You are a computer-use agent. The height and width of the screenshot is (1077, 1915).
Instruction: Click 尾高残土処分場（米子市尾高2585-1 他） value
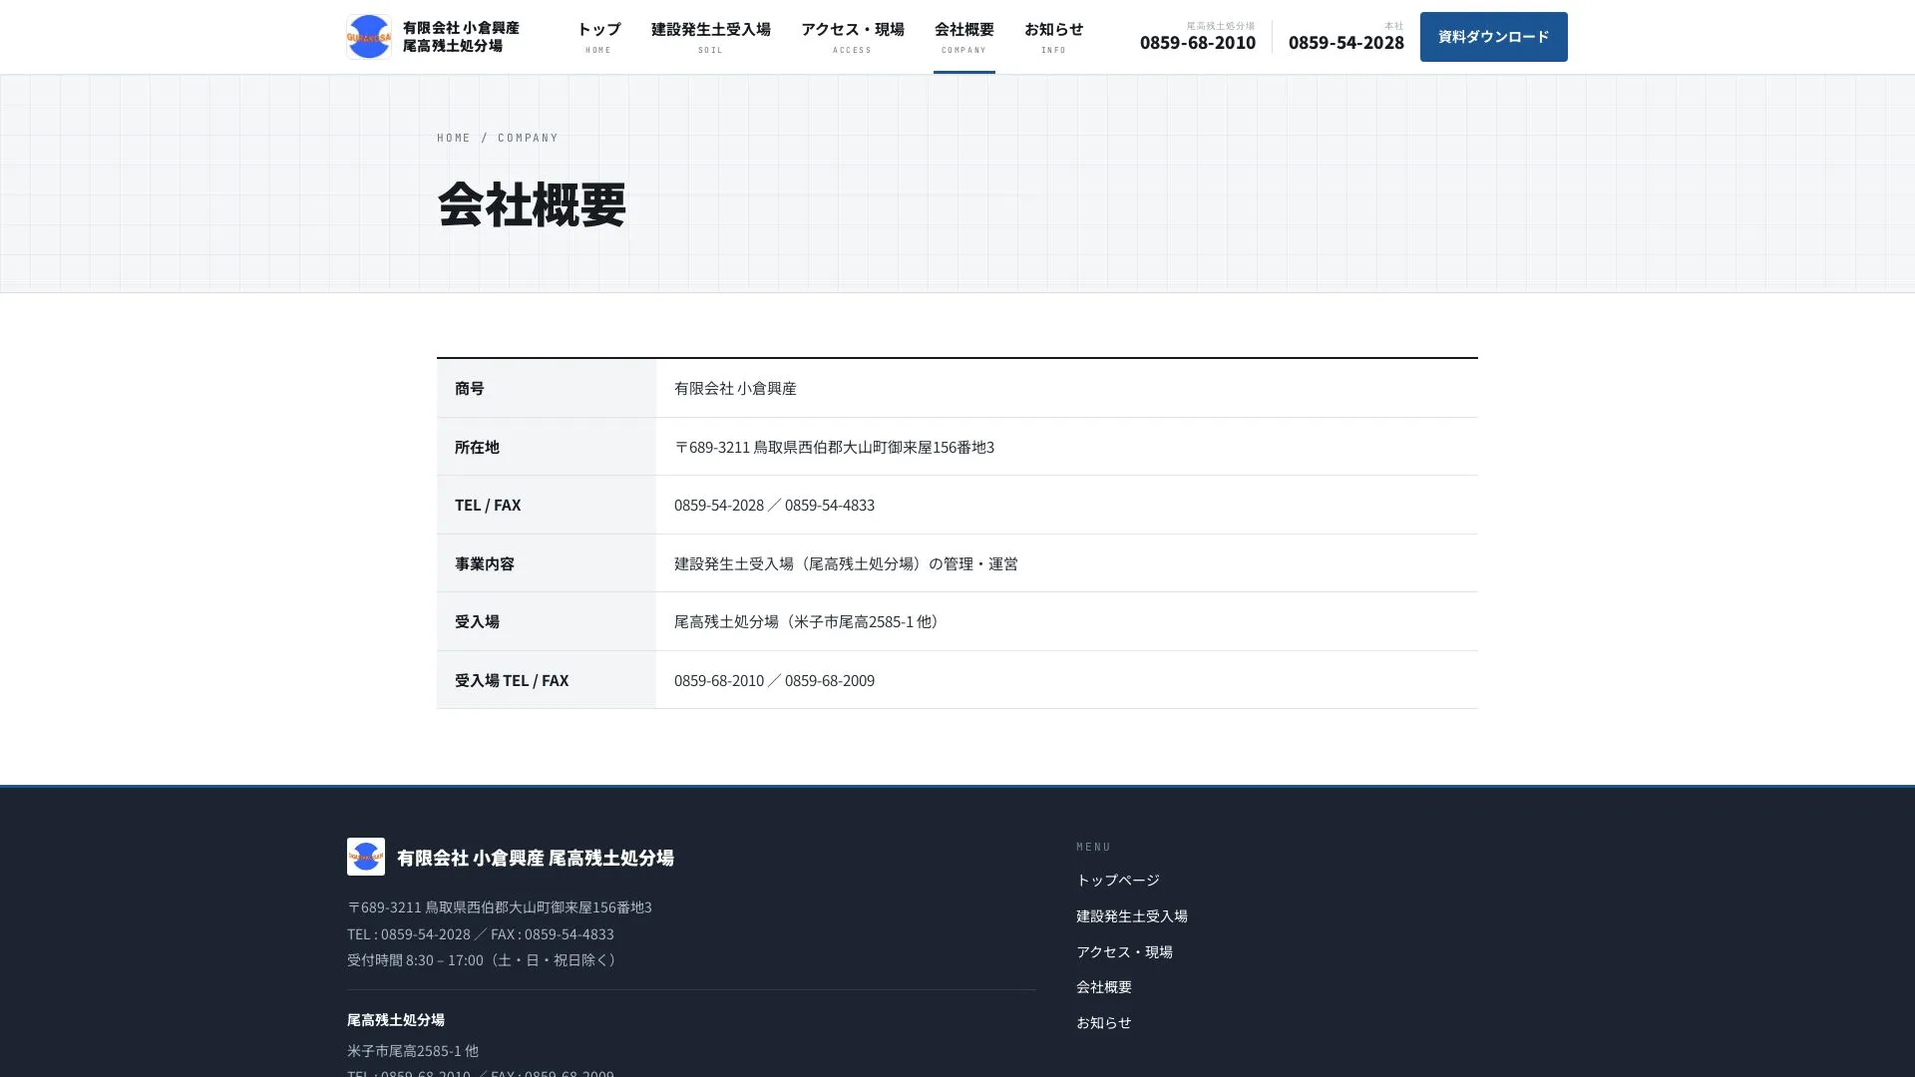point(809,621)
